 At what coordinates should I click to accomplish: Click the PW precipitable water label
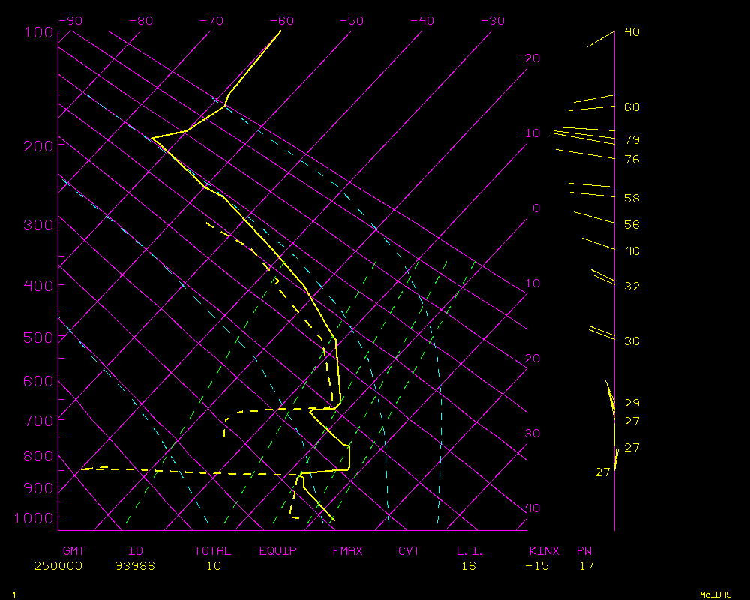click(584, 551)
